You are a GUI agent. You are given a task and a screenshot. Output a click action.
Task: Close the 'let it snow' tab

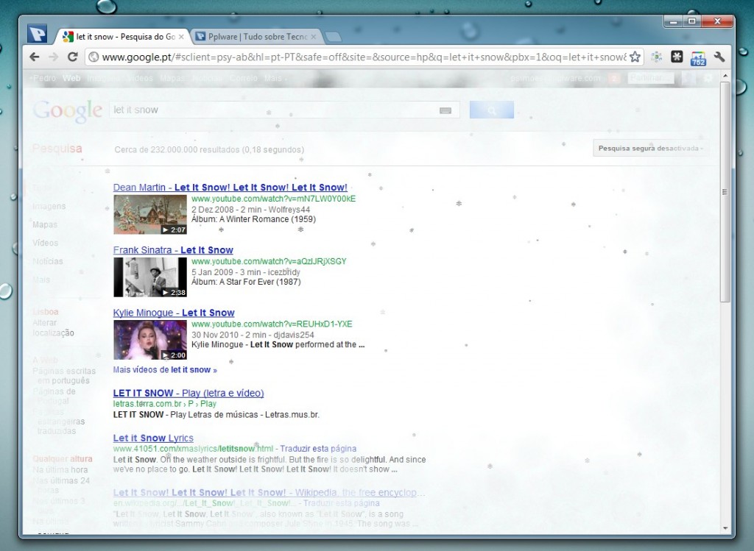point(181,37)
